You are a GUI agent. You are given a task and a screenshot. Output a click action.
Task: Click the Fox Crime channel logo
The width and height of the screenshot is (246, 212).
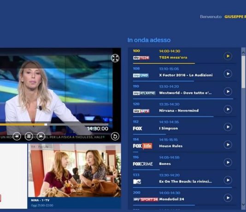pyautogui.click(x=143, y=164)
